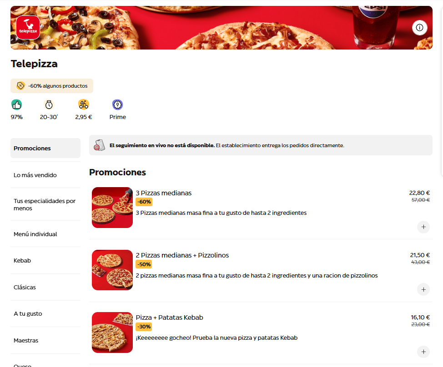Click the pizzolinos ration description text
This screenshot has width=443, height=367.
[257, 275]
